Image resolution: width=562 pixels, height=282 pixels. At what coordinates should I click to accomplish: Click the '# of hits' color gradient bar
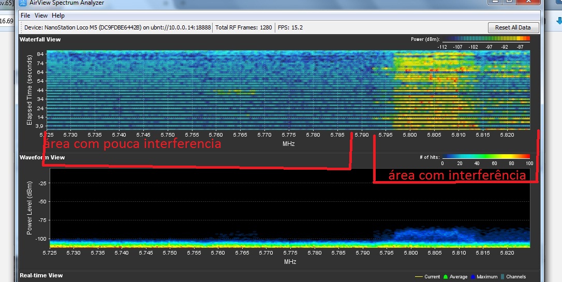click(486, 156)
